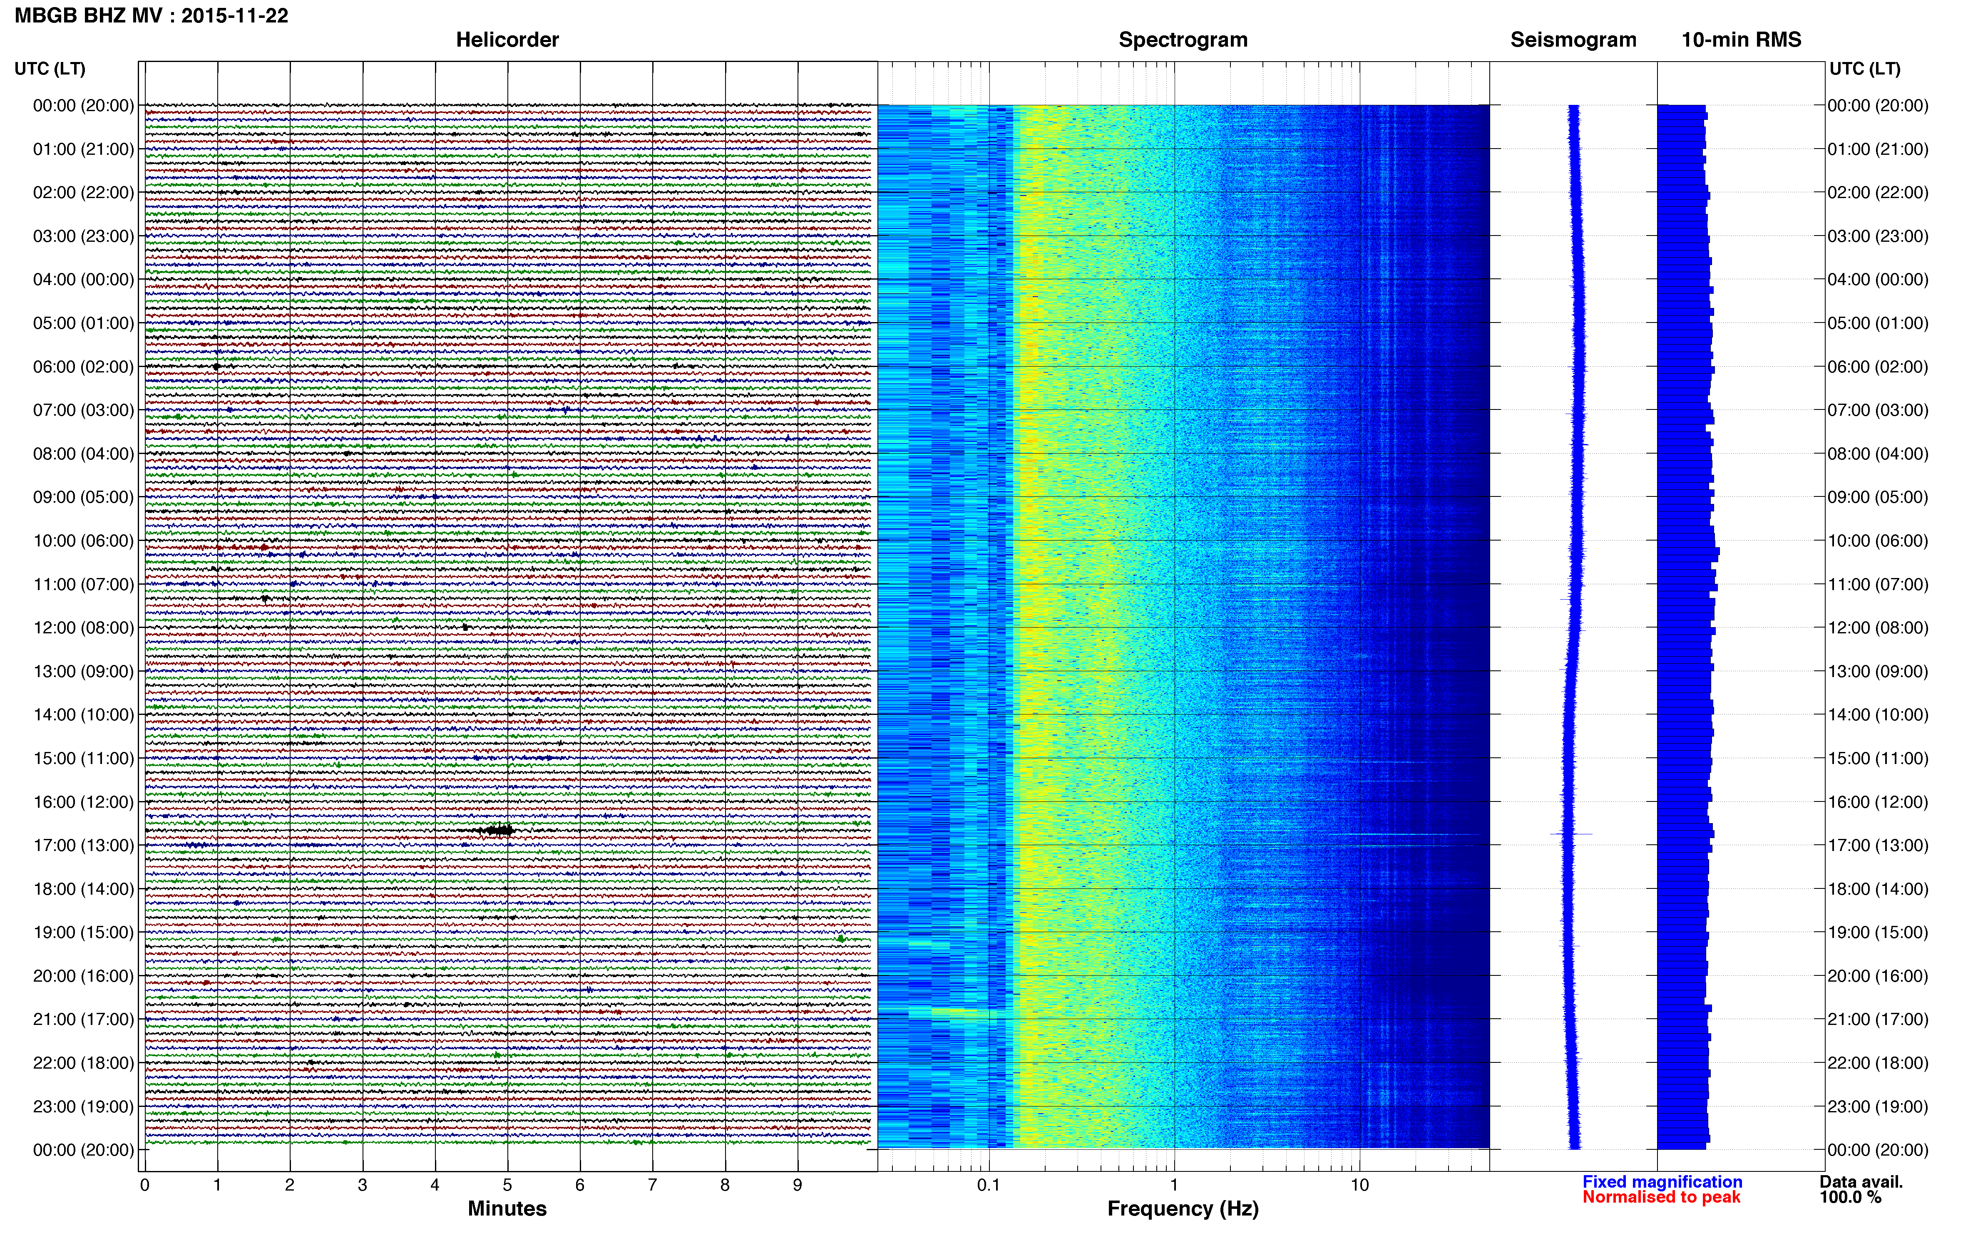Click the Helicorder-side 06:00 (02:00) time label
Screen dimensions: 1973x1233
pyautogui.click(x=83, y=367)
